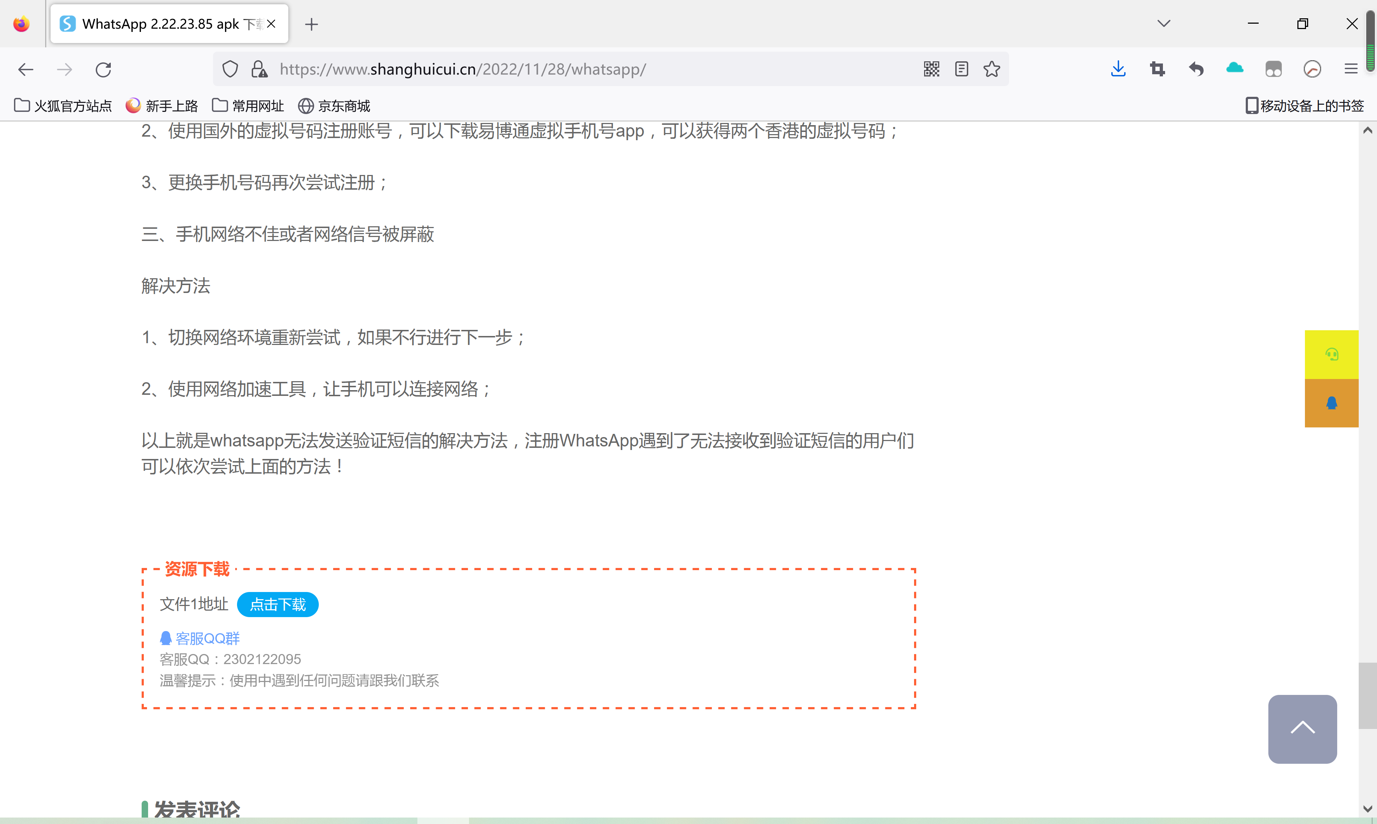Restore down the Firefox window

[1303, 24]
